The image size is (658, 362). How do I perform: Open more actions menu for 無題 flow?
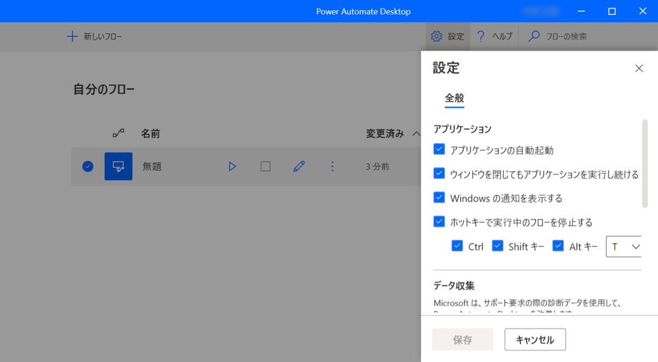click(x=332, y=166)
